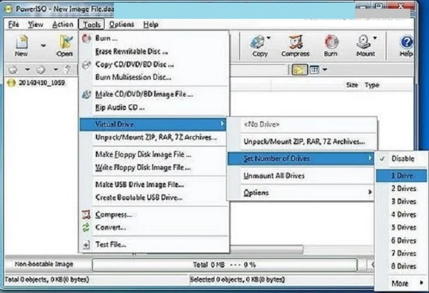Open the Help menu in menu bar
429x293 pixels.
point(151,25)
